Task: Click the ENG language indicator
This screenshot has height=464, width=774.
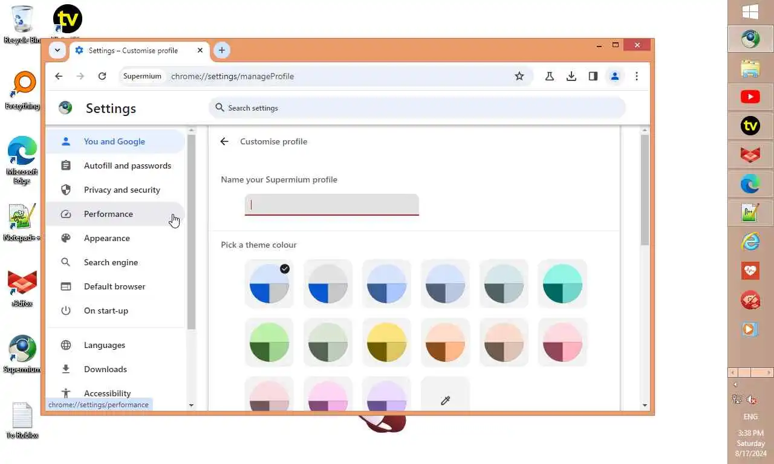Action: 750,417
